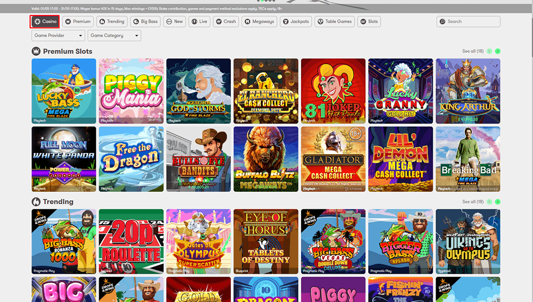The width and height of the screenshot is (533, 302).
Task: Show the New games tab
Action: [174, 21]
